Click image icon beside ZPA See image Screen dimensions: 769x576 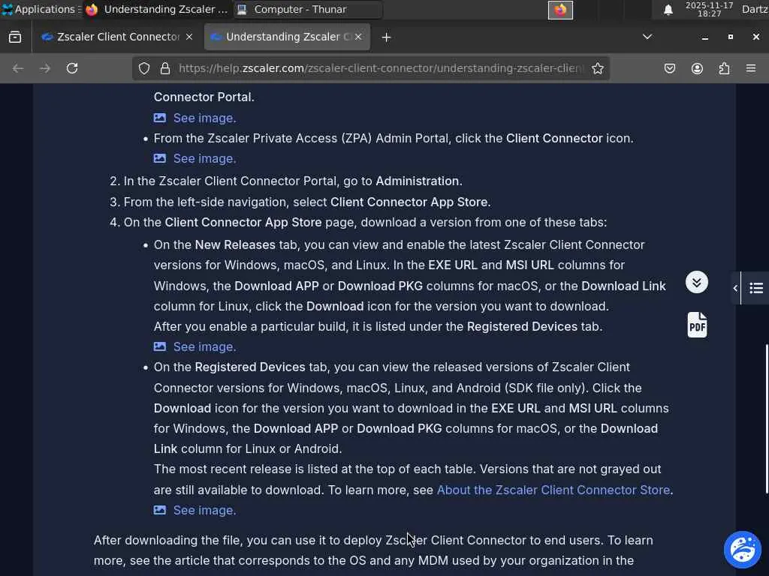pos(160,159)
